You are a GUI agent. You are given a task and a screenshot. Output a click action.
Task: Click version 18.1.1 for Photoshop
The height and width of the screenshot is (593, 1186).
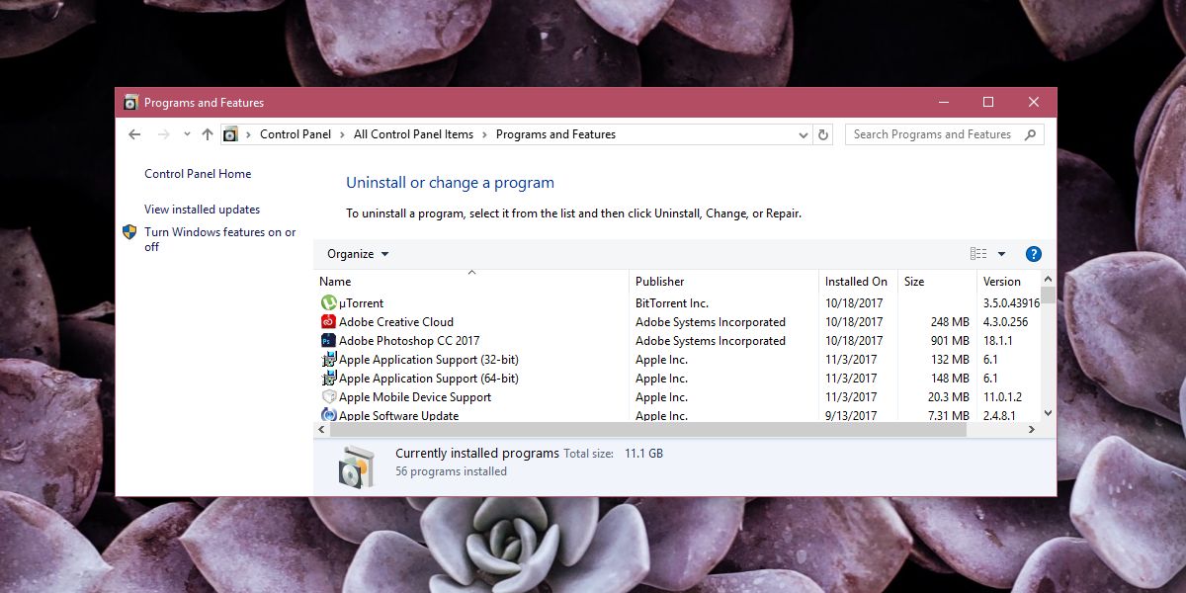tap(998, 341)
